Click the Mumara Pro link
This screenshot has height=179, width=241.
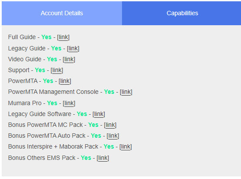[69, 103]
